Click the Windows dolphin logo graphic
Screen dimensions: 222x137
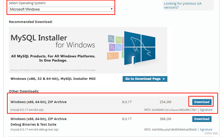140,48
